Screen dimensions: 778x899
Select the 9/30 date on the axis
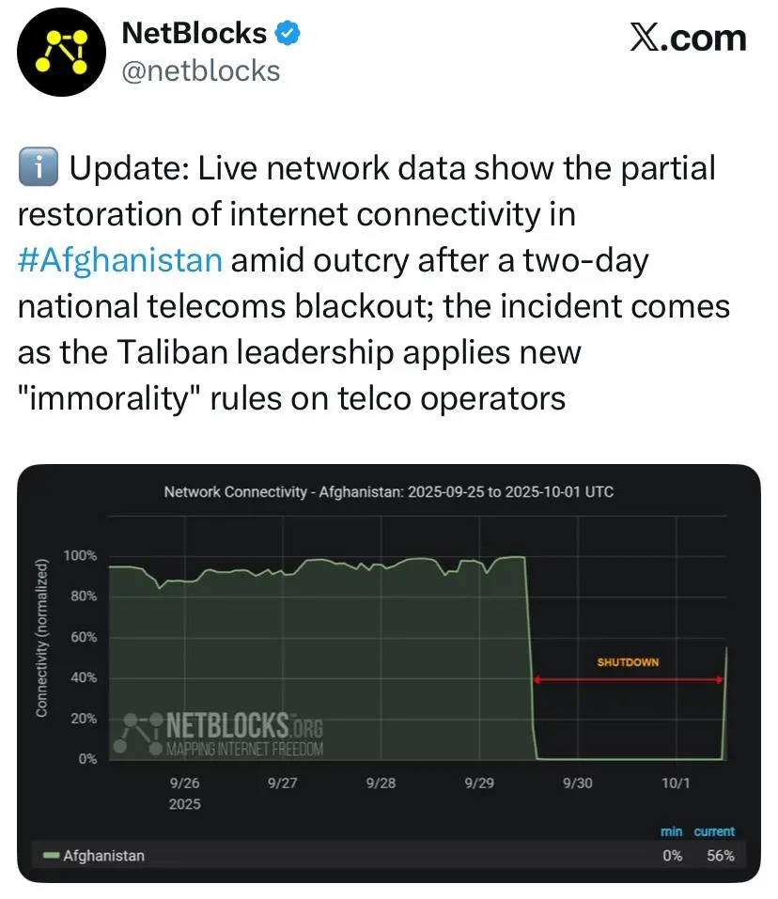(577, 783)
